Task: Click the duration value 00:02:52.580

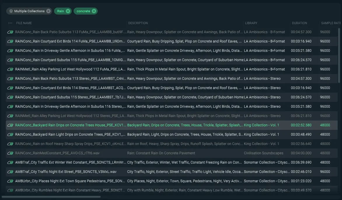Action: 301,125
